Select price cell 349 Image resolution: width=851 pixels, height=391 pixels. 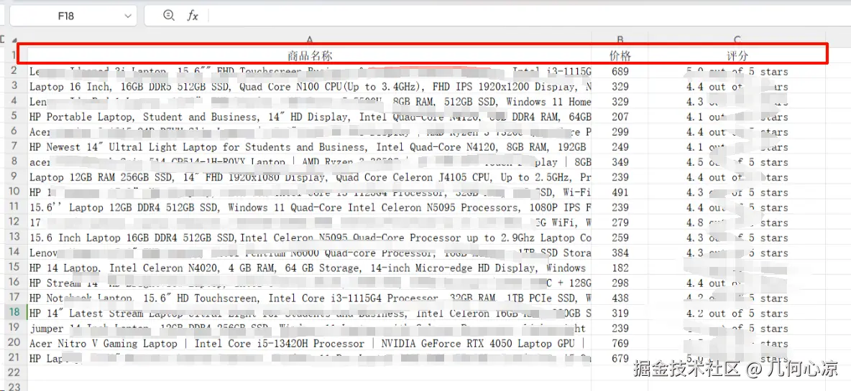[620, 162]
